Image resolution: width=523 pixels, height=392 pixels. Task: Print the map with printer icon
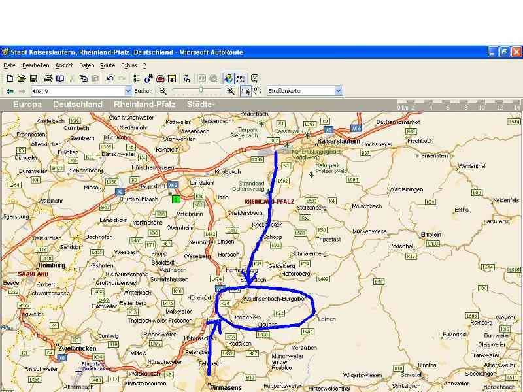48,78
